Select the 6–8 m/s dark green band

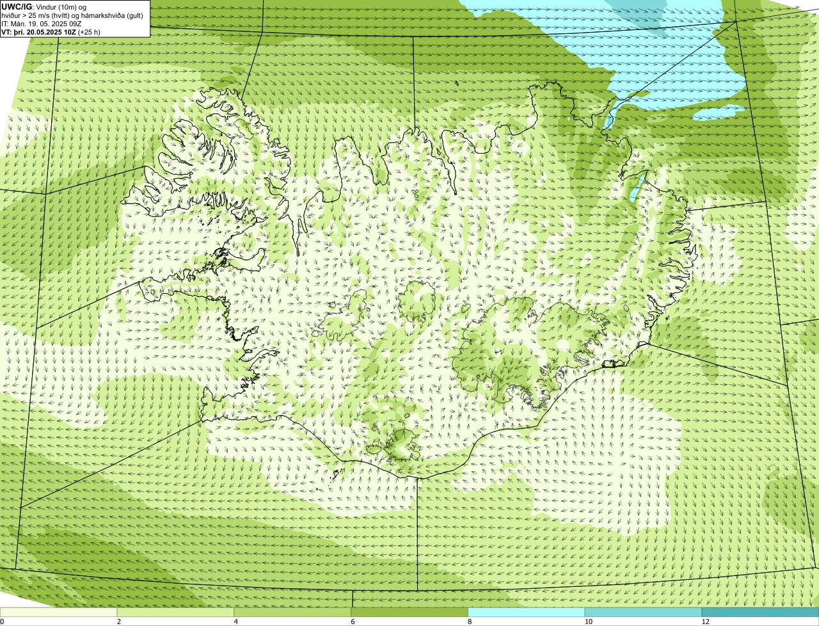coord(409,613)
